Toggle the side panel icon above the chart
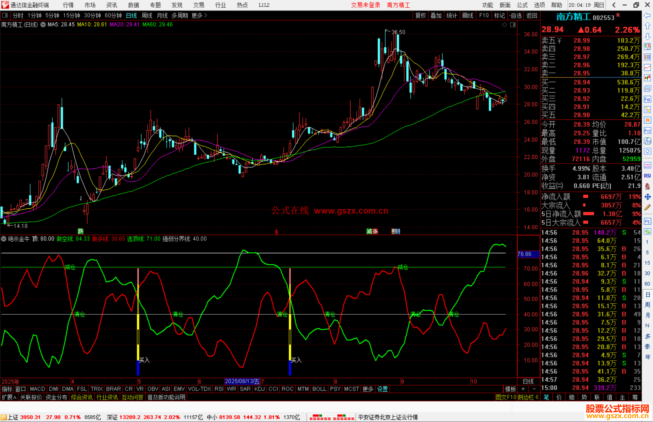This screenshot has height=422, width=653. [513, 25]
